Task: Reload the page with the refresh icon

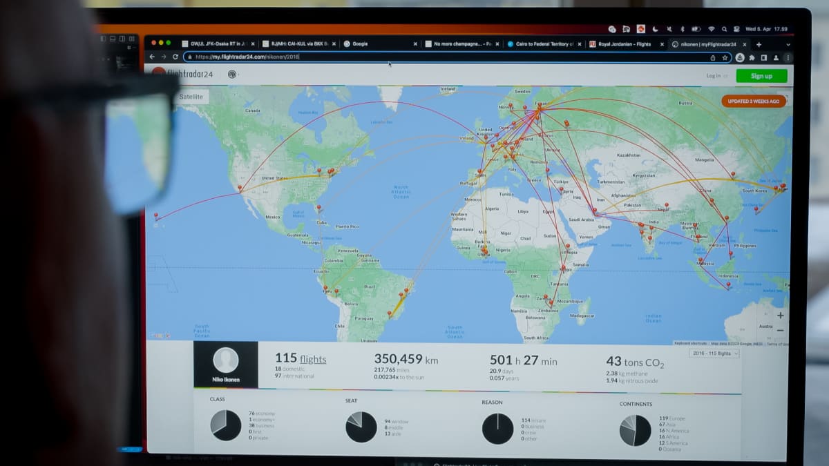Action: [x=175, y=57]
